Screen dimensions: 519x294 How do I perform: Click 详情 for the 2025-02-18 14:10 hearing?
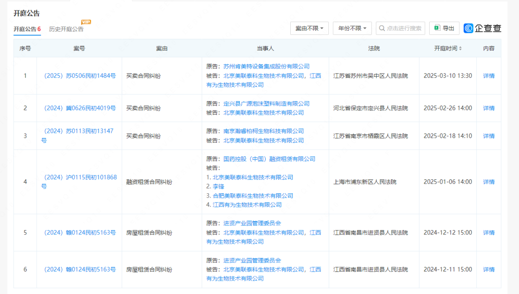click(x=489, y=136)
